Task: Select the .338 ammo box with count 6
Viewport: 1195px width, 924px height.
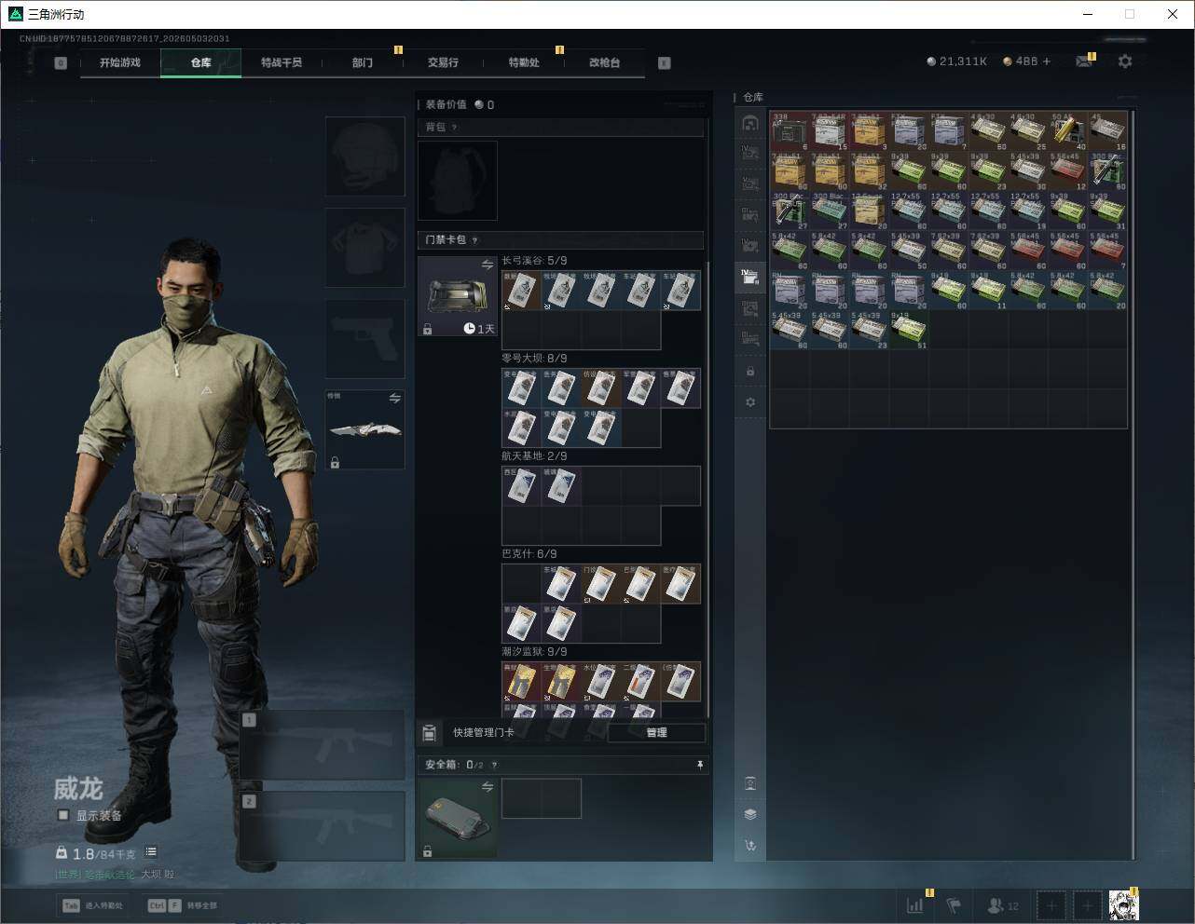Action: 790,131
